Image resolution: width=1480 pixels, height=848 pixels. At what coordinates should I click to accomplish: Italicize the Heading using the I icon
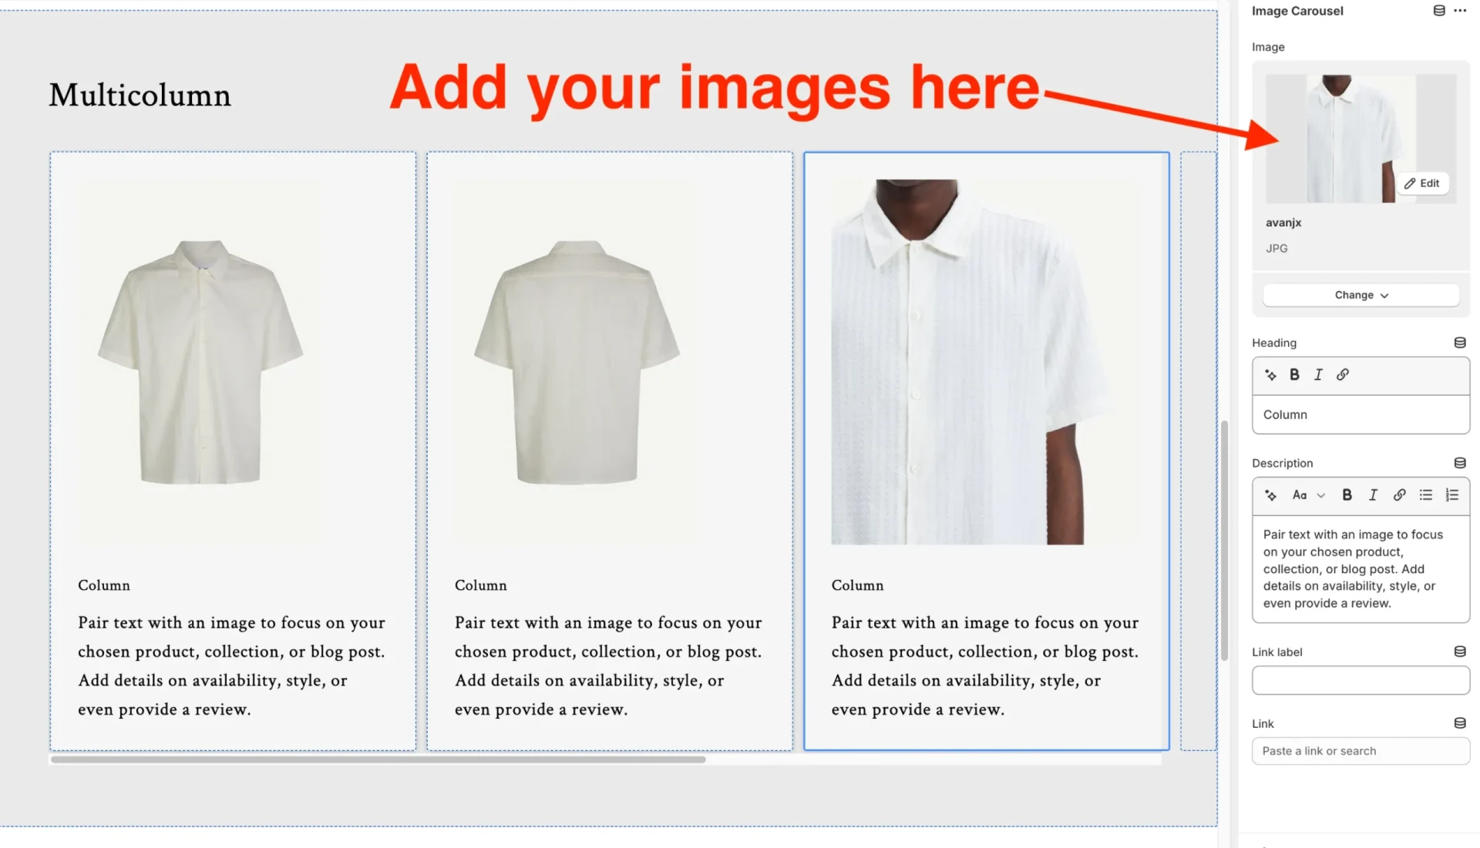coord(1318,375)
